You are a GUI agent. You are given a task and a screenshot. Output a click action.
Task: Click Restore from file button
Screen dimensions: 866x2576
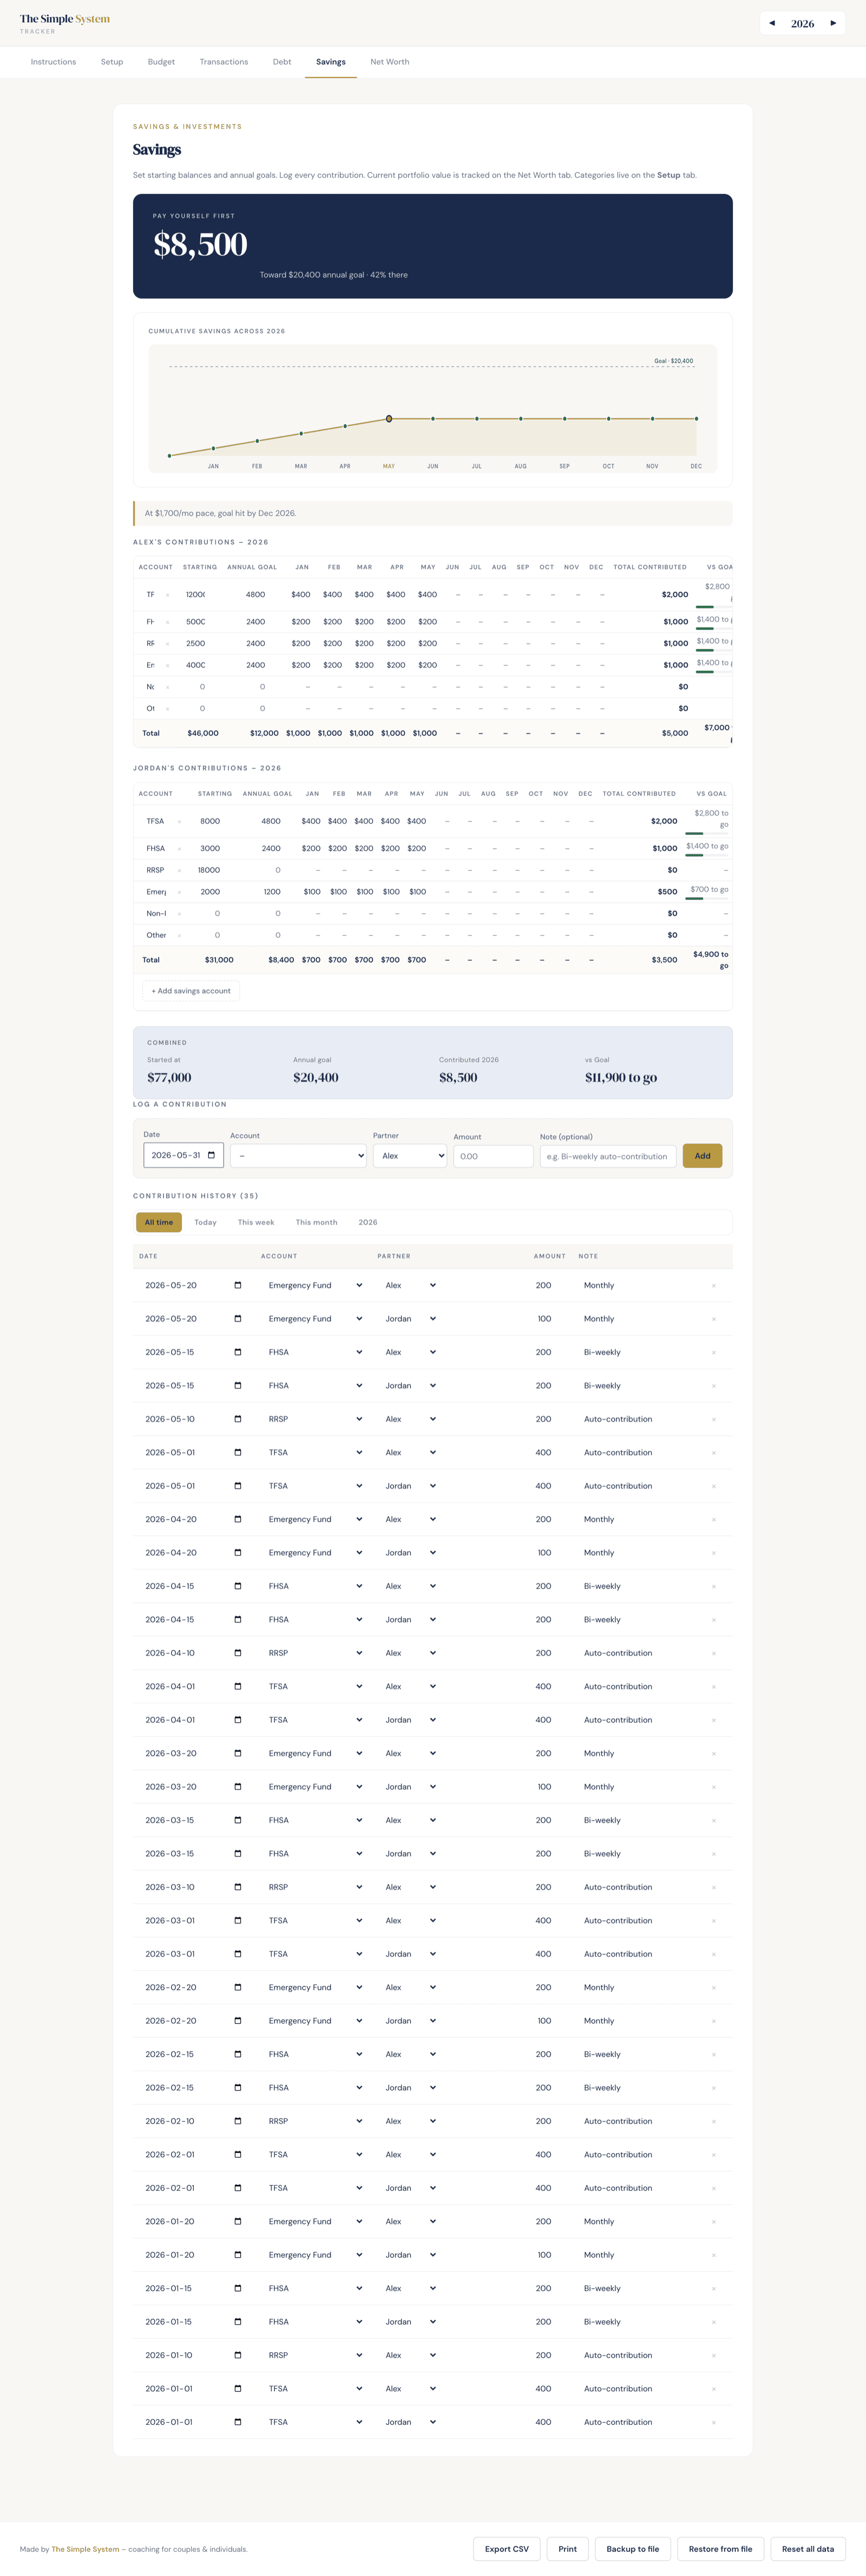point(720,2549)
